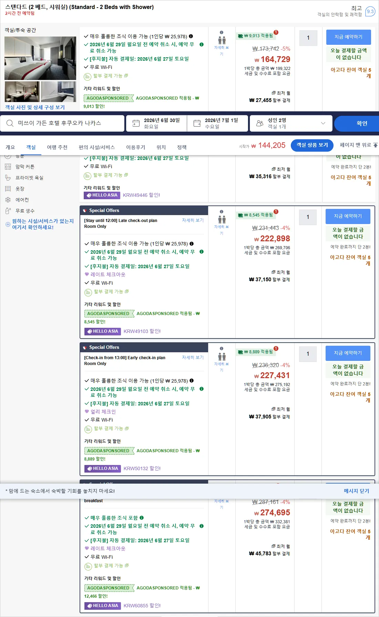Click 자세히 보기 for Early check-in plan

pyautogui.click(x=193, y=357)
